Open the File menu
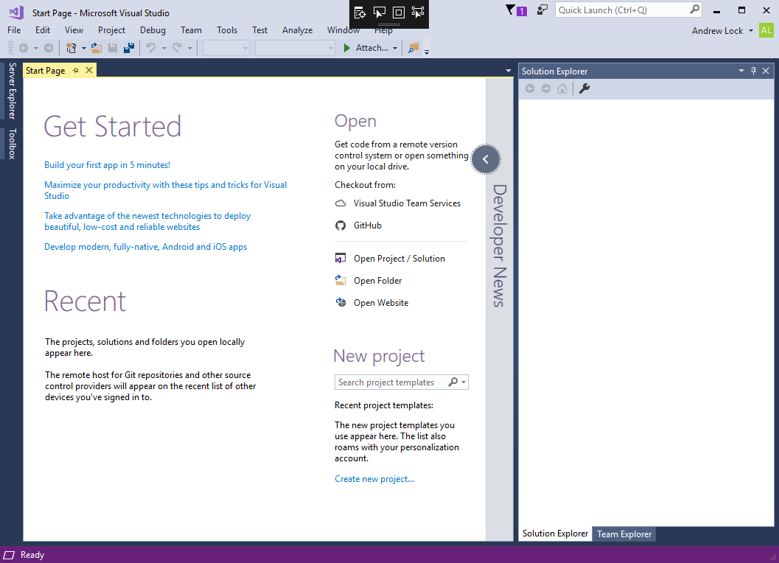Image resolution: width=779 pixels, height=563 pixels. tap(14, 30)
